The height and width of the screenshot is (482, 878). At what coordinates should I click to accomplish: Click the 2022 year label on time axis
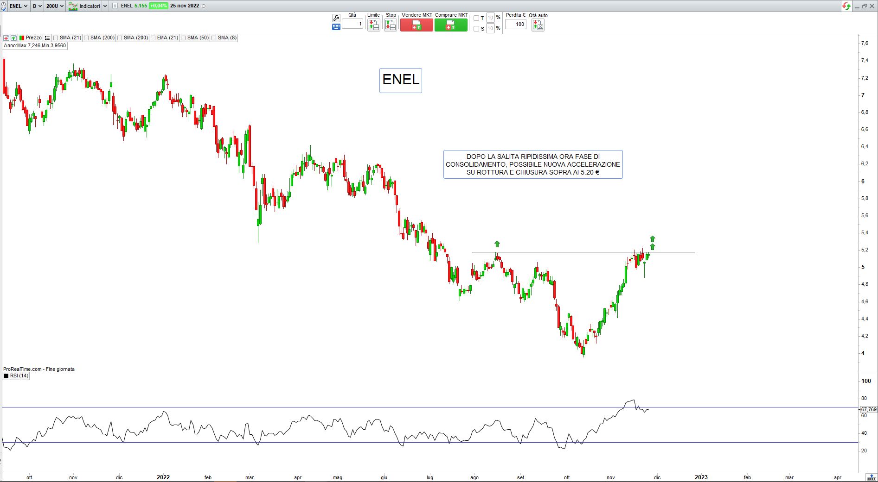tap(163, 477)
